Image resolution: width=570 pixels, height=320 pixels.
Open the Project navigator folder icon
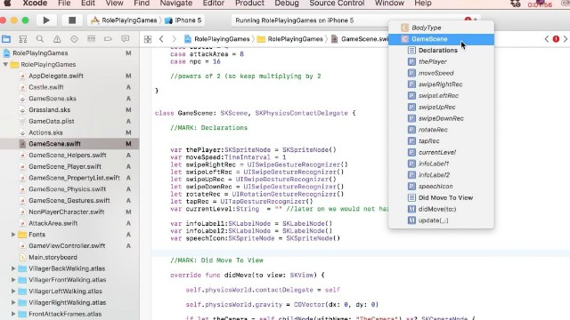[6, 39]
